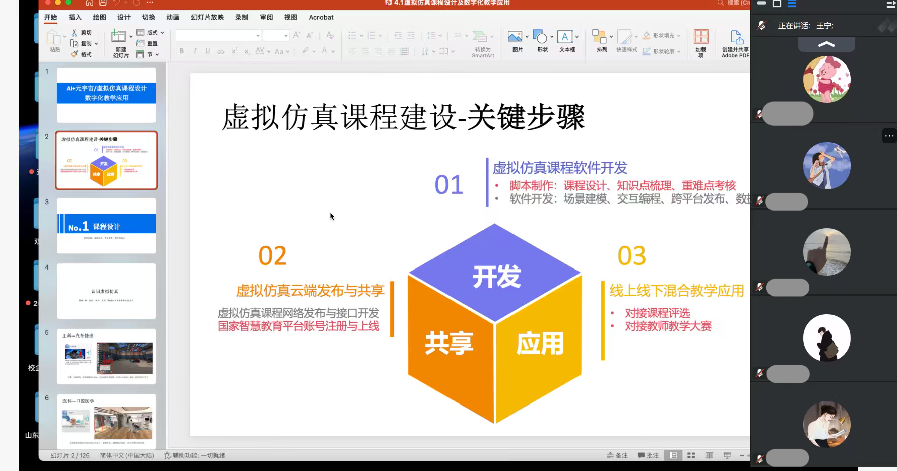Viewport: 897px width, 471px height.
Task: Open the Insert (插入) ribbon tab
Action: click(x=75, y=17)
